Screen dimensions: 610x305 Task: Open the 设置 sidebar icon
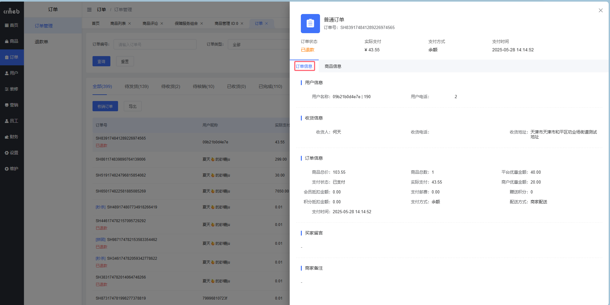12,153
